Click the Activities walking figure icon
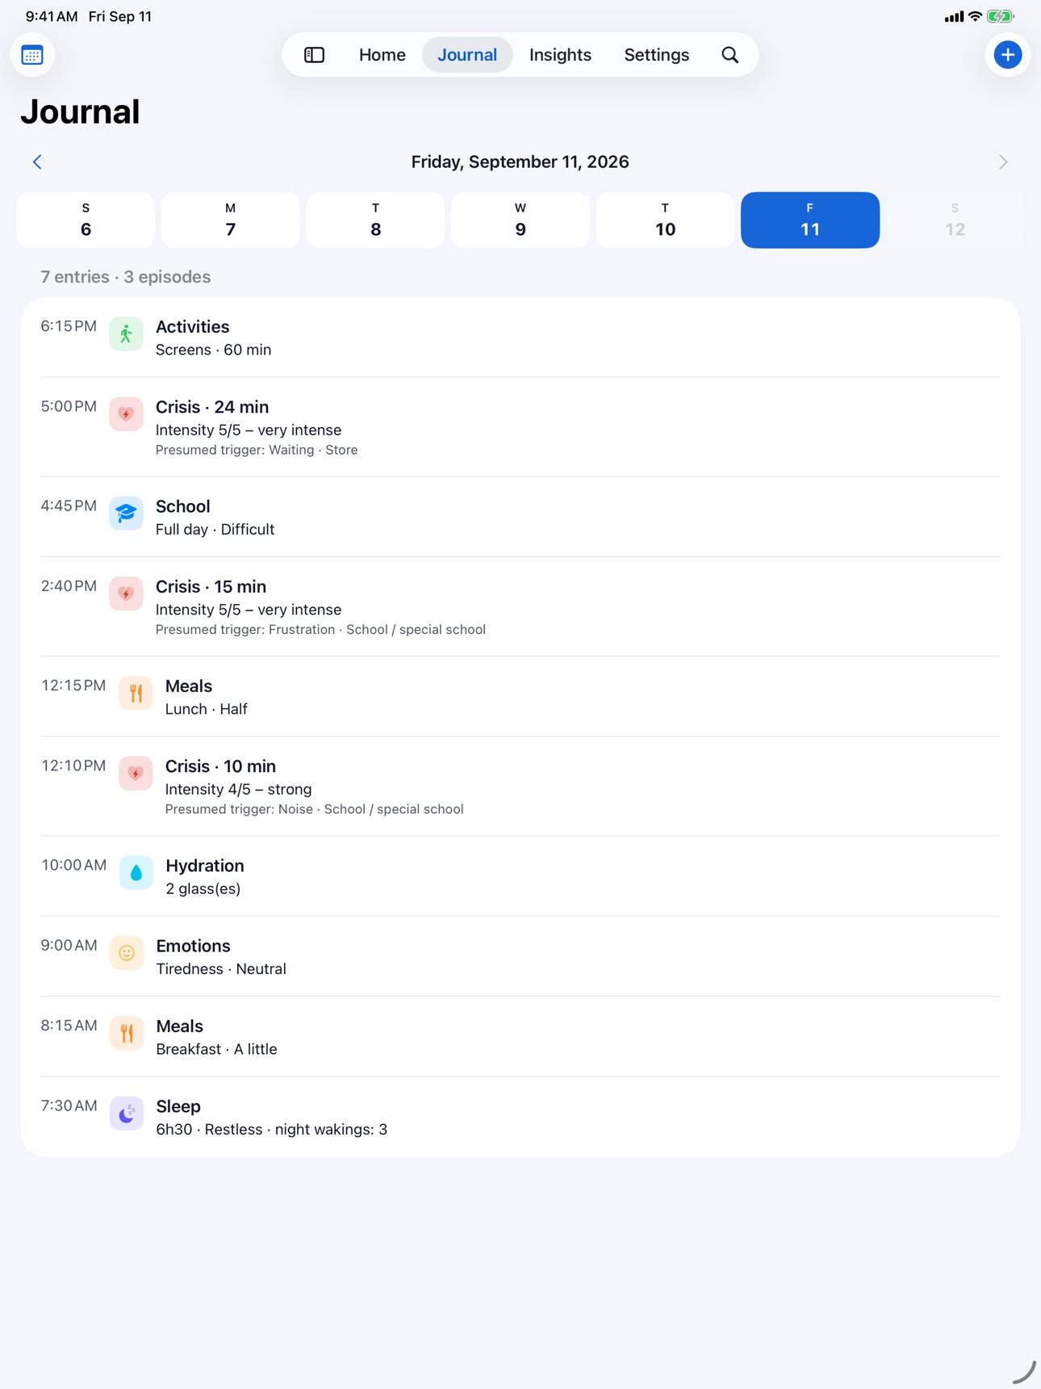1041x1389 pixels. tap(127, 334)
